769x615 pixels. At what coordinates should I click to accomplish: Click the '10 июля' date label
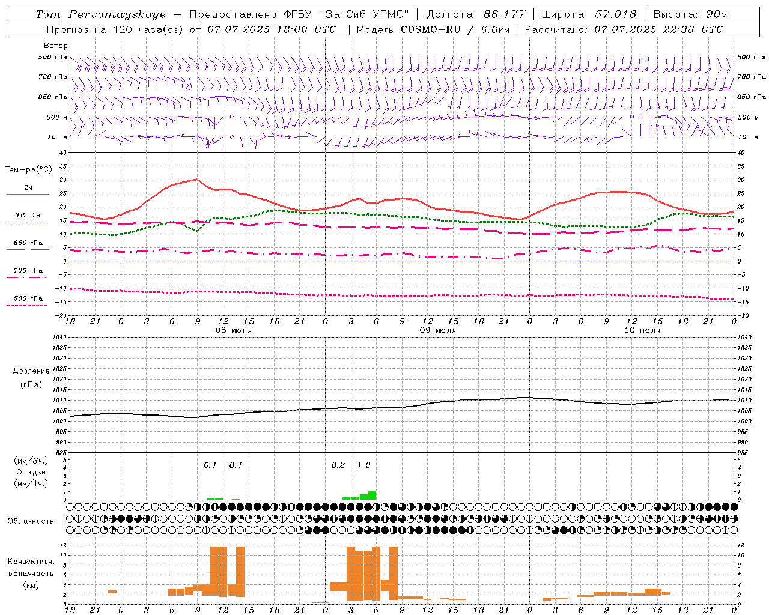(x=642, y=330)
